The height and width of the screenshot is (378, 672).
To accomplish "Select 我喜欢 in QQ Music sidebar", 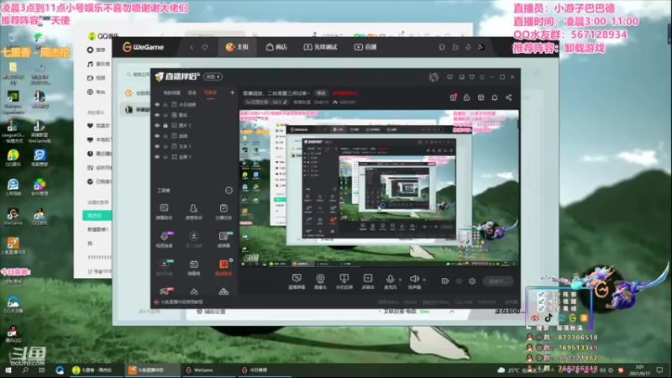I will pos(99,125).
